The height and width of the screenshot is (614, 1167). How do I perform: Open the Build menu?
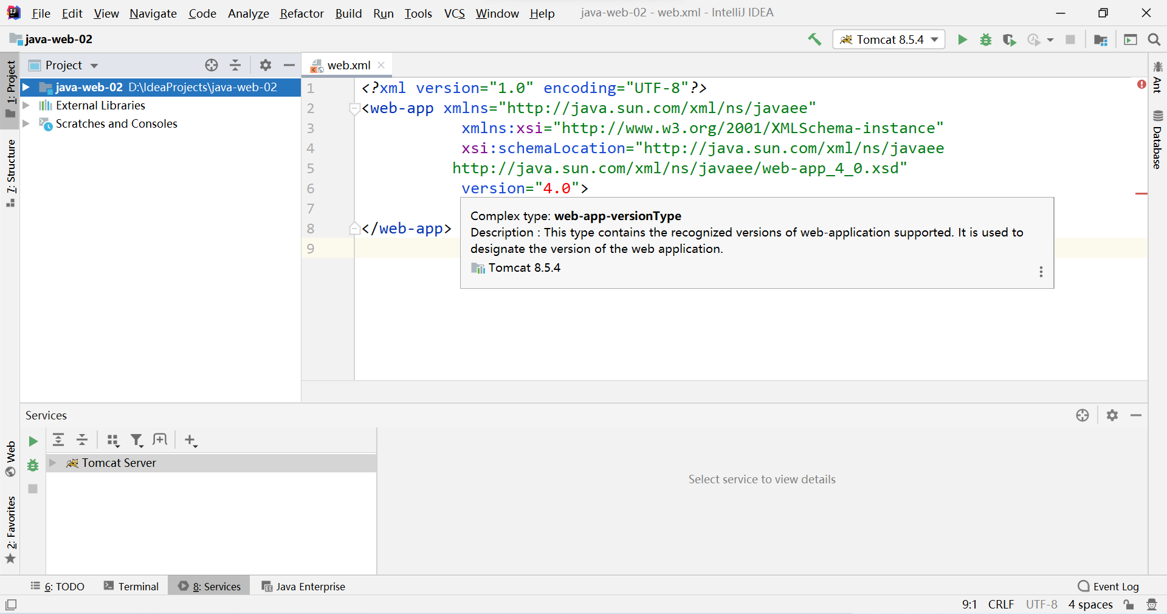pyautogui.click(x=348, y=13)
